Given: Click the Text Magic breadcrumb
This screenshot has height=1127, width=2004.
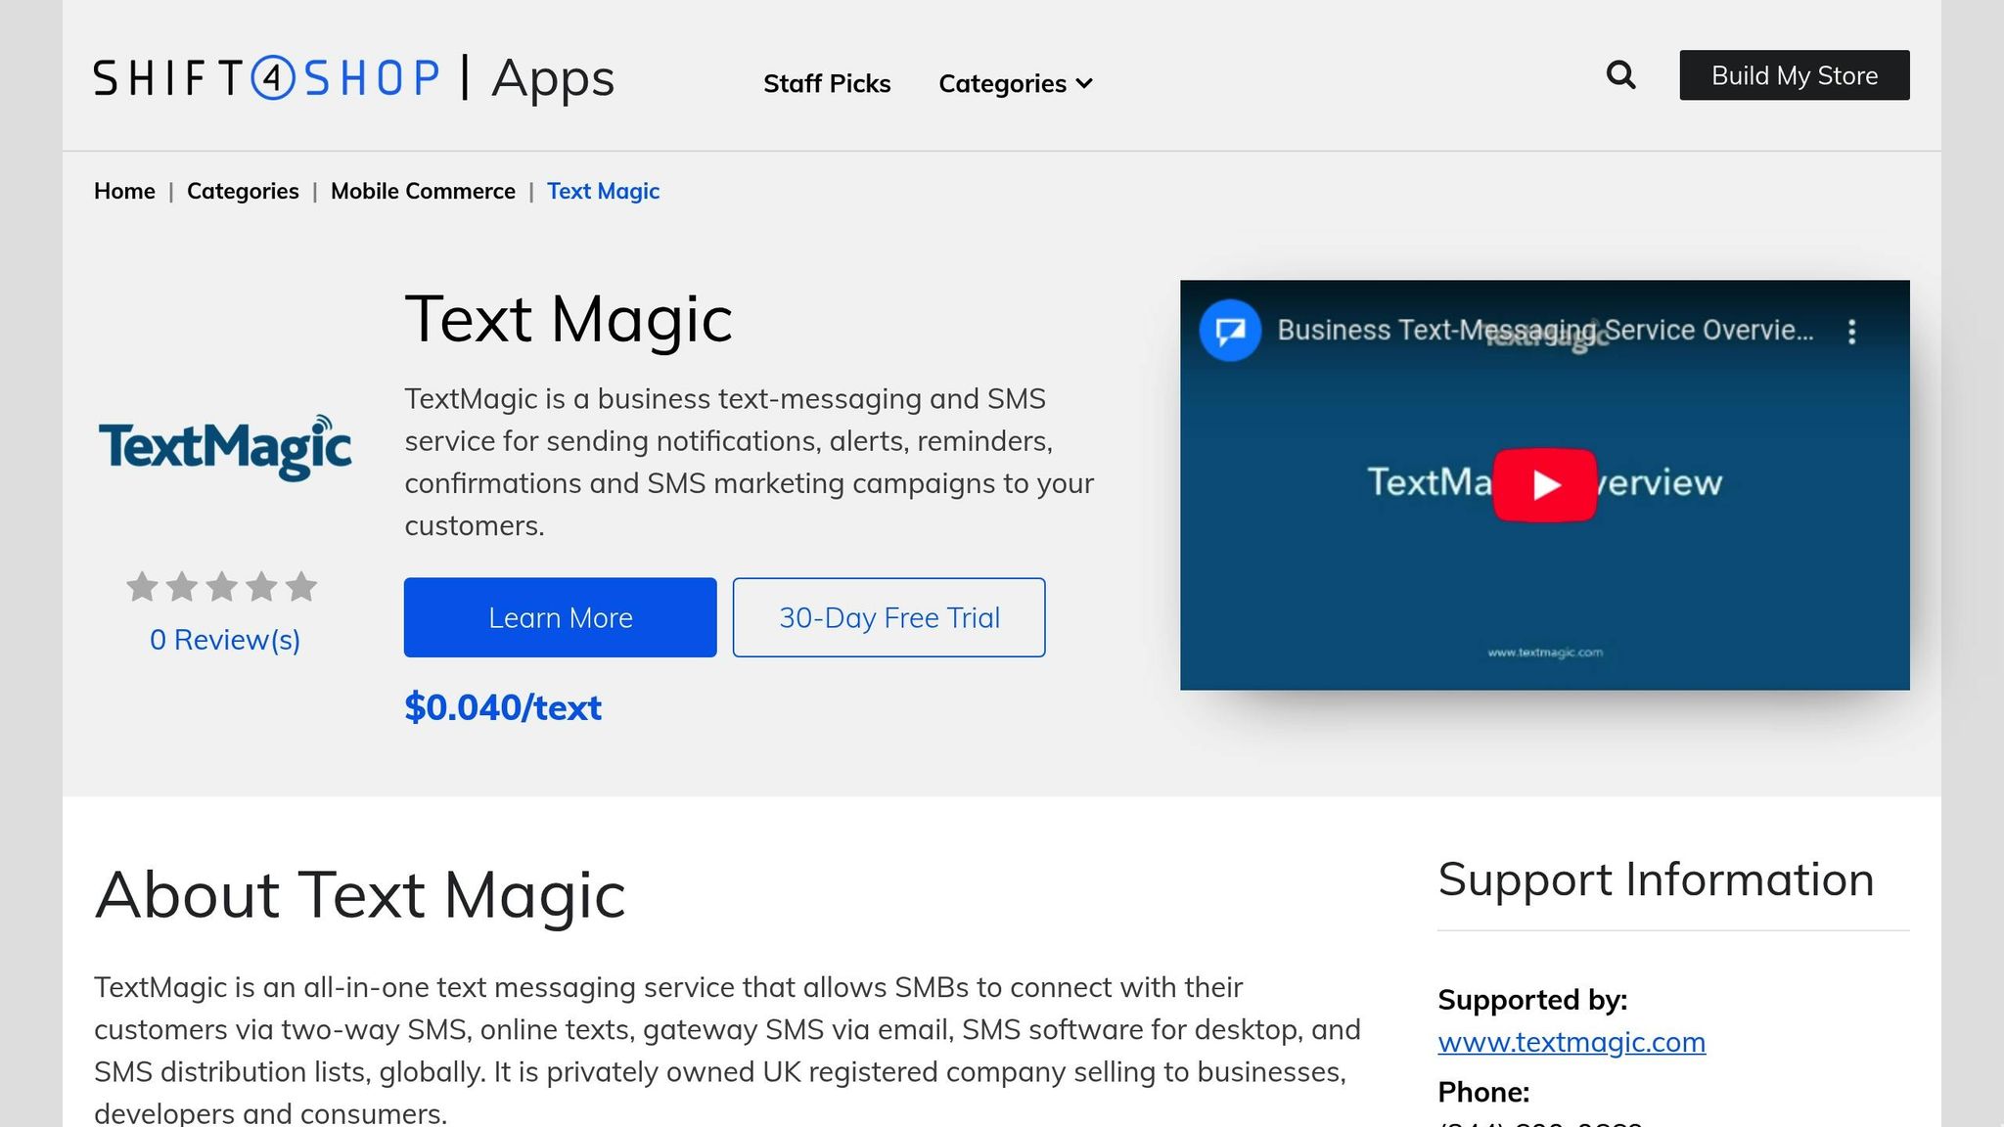Looking at the screenshot, I should pos(603,191).
